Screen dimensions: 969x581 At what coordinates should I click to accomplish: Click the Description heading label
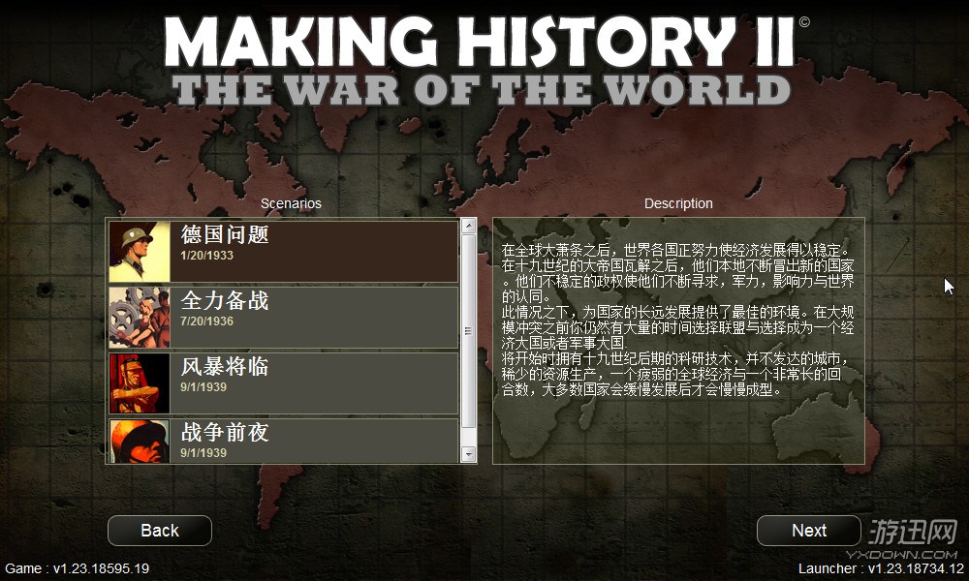(x=678, y=203)
